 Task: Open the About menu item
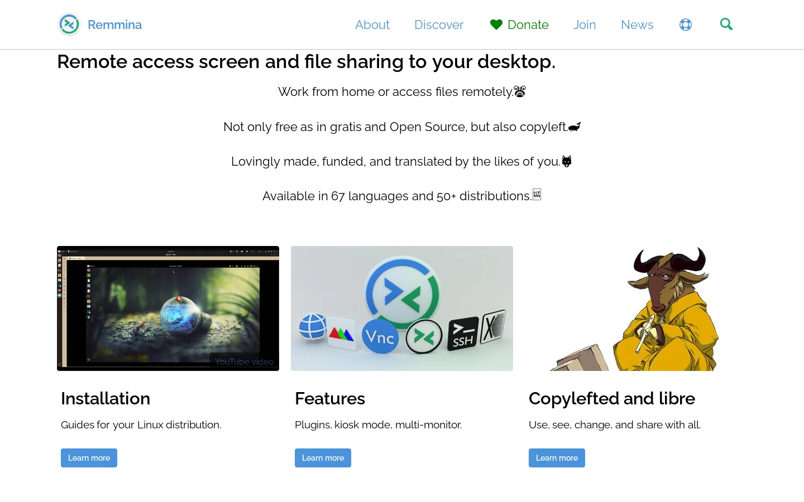(372, 25)
